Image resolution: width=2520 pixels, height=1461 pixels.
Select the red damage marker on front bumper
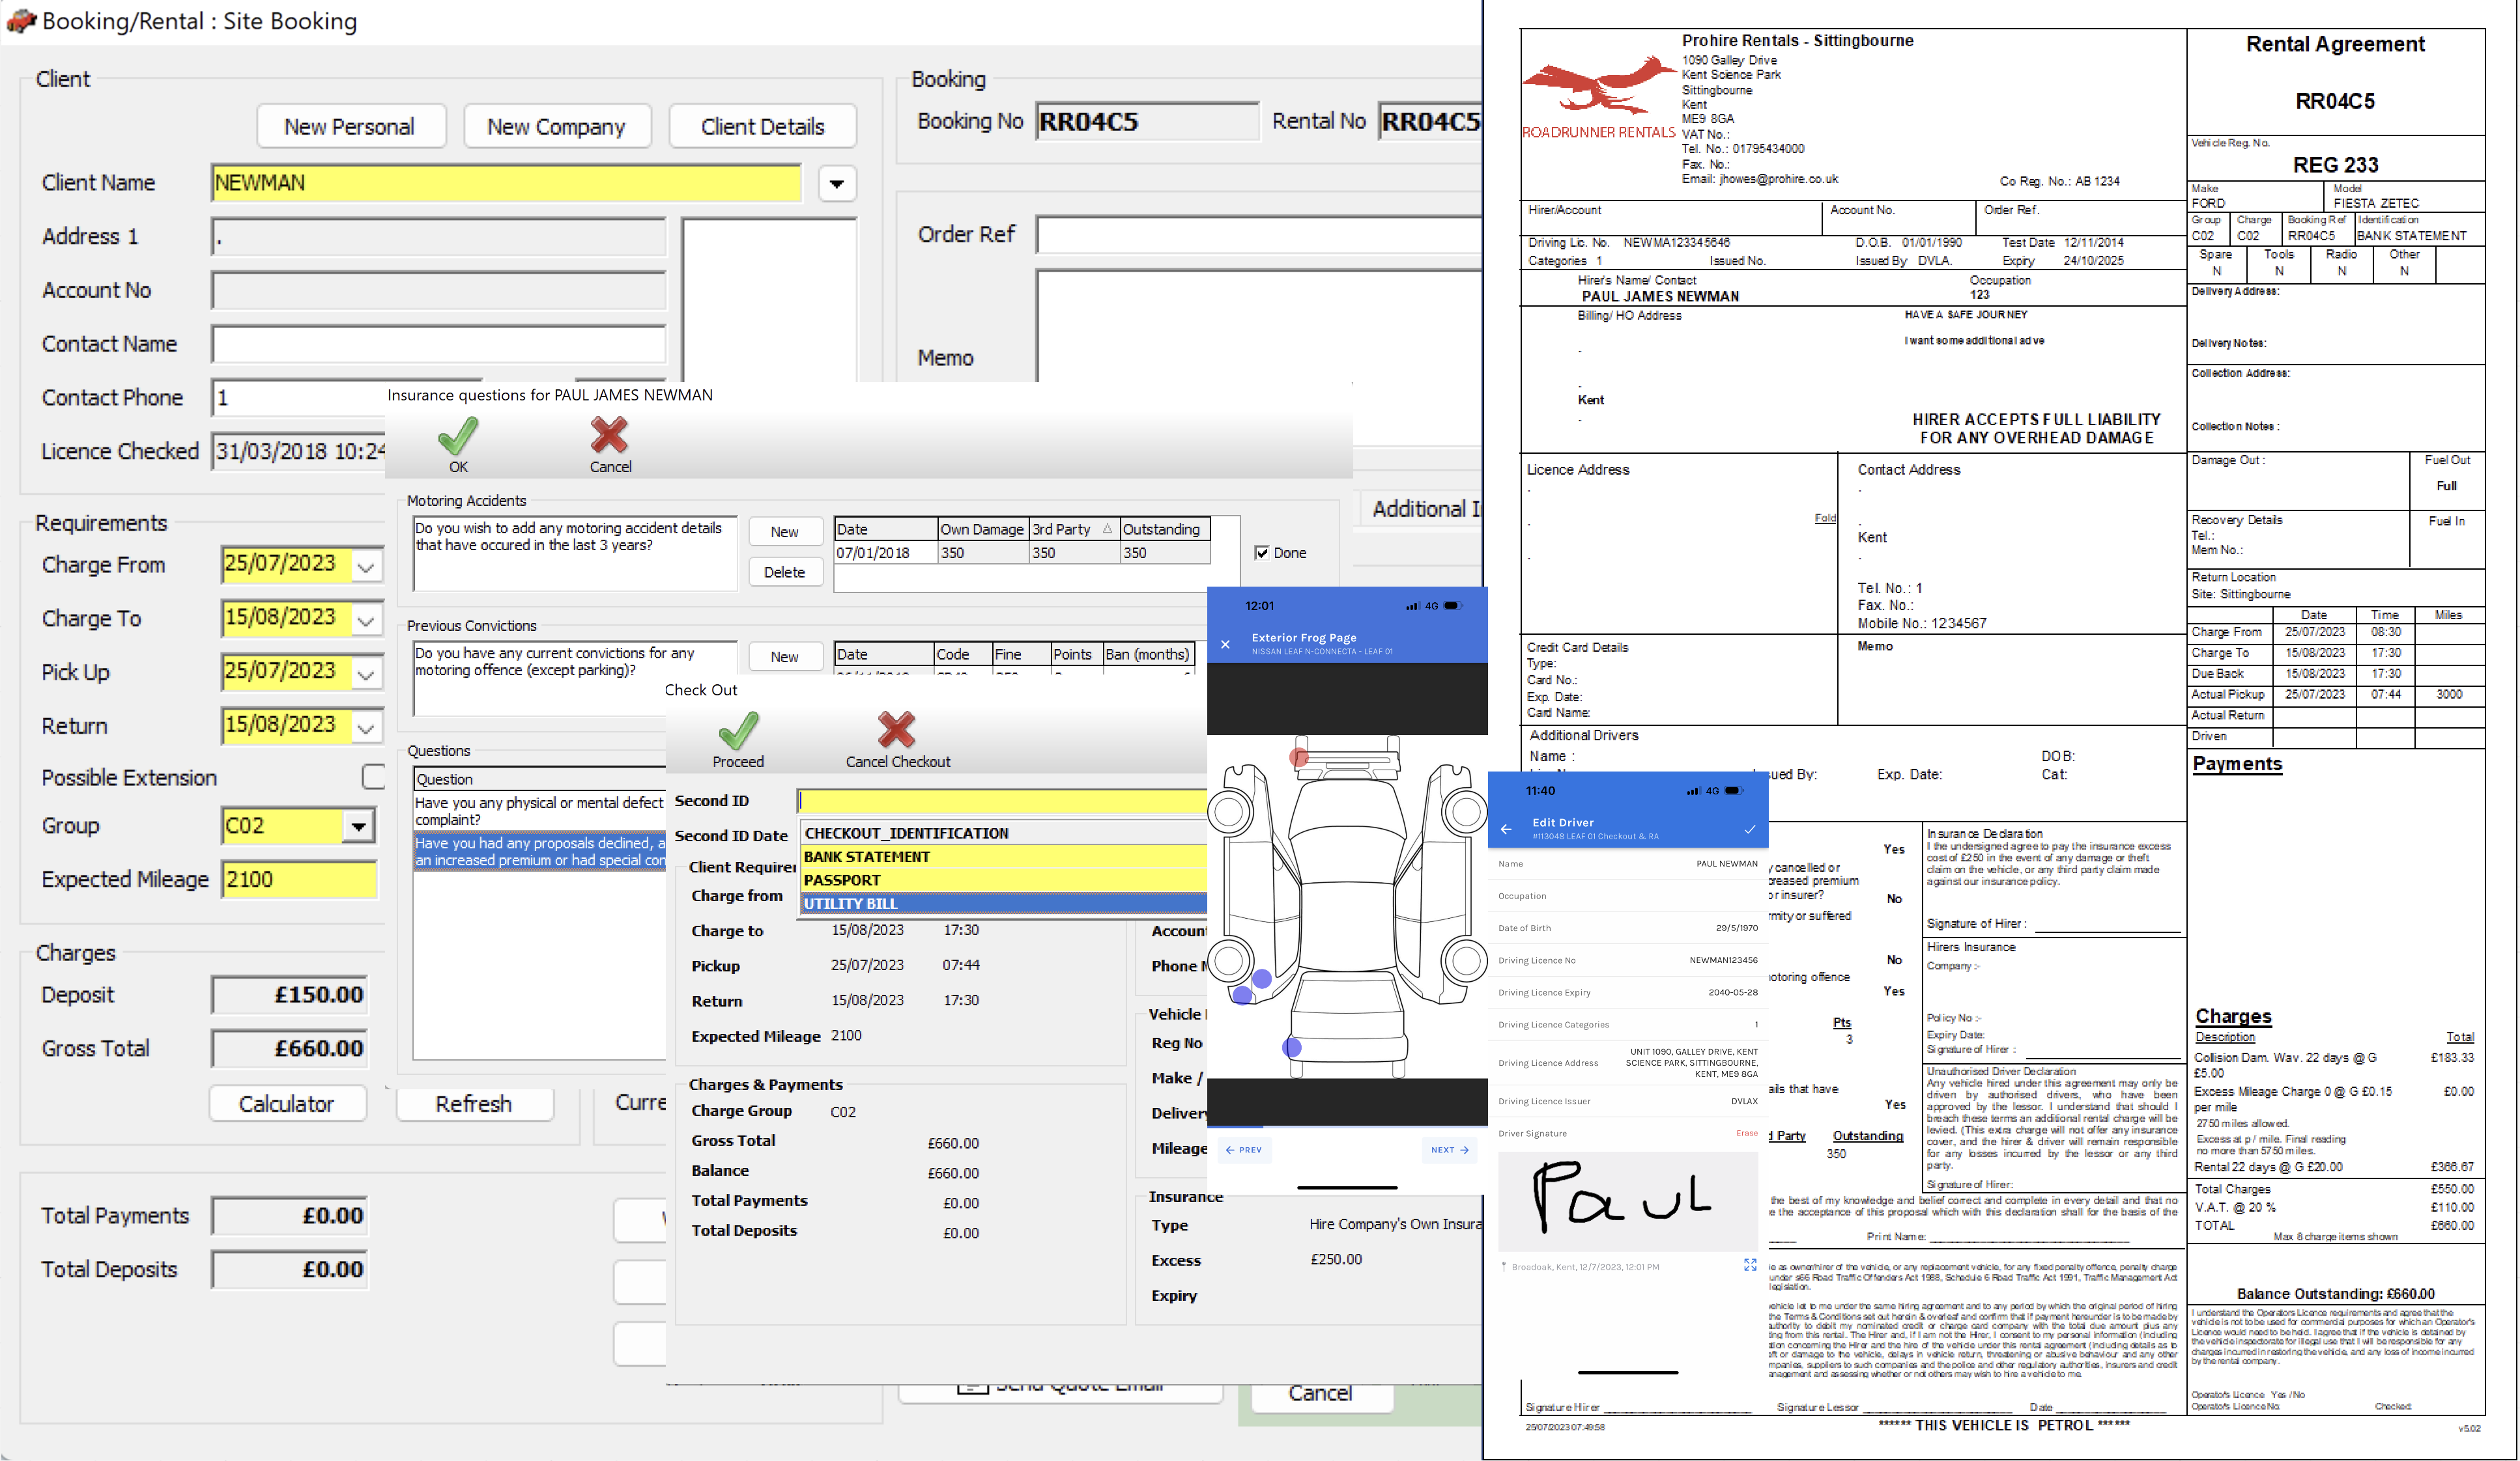1299,757
